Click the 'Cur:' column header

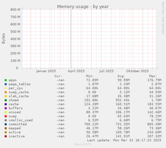[58, 76]
